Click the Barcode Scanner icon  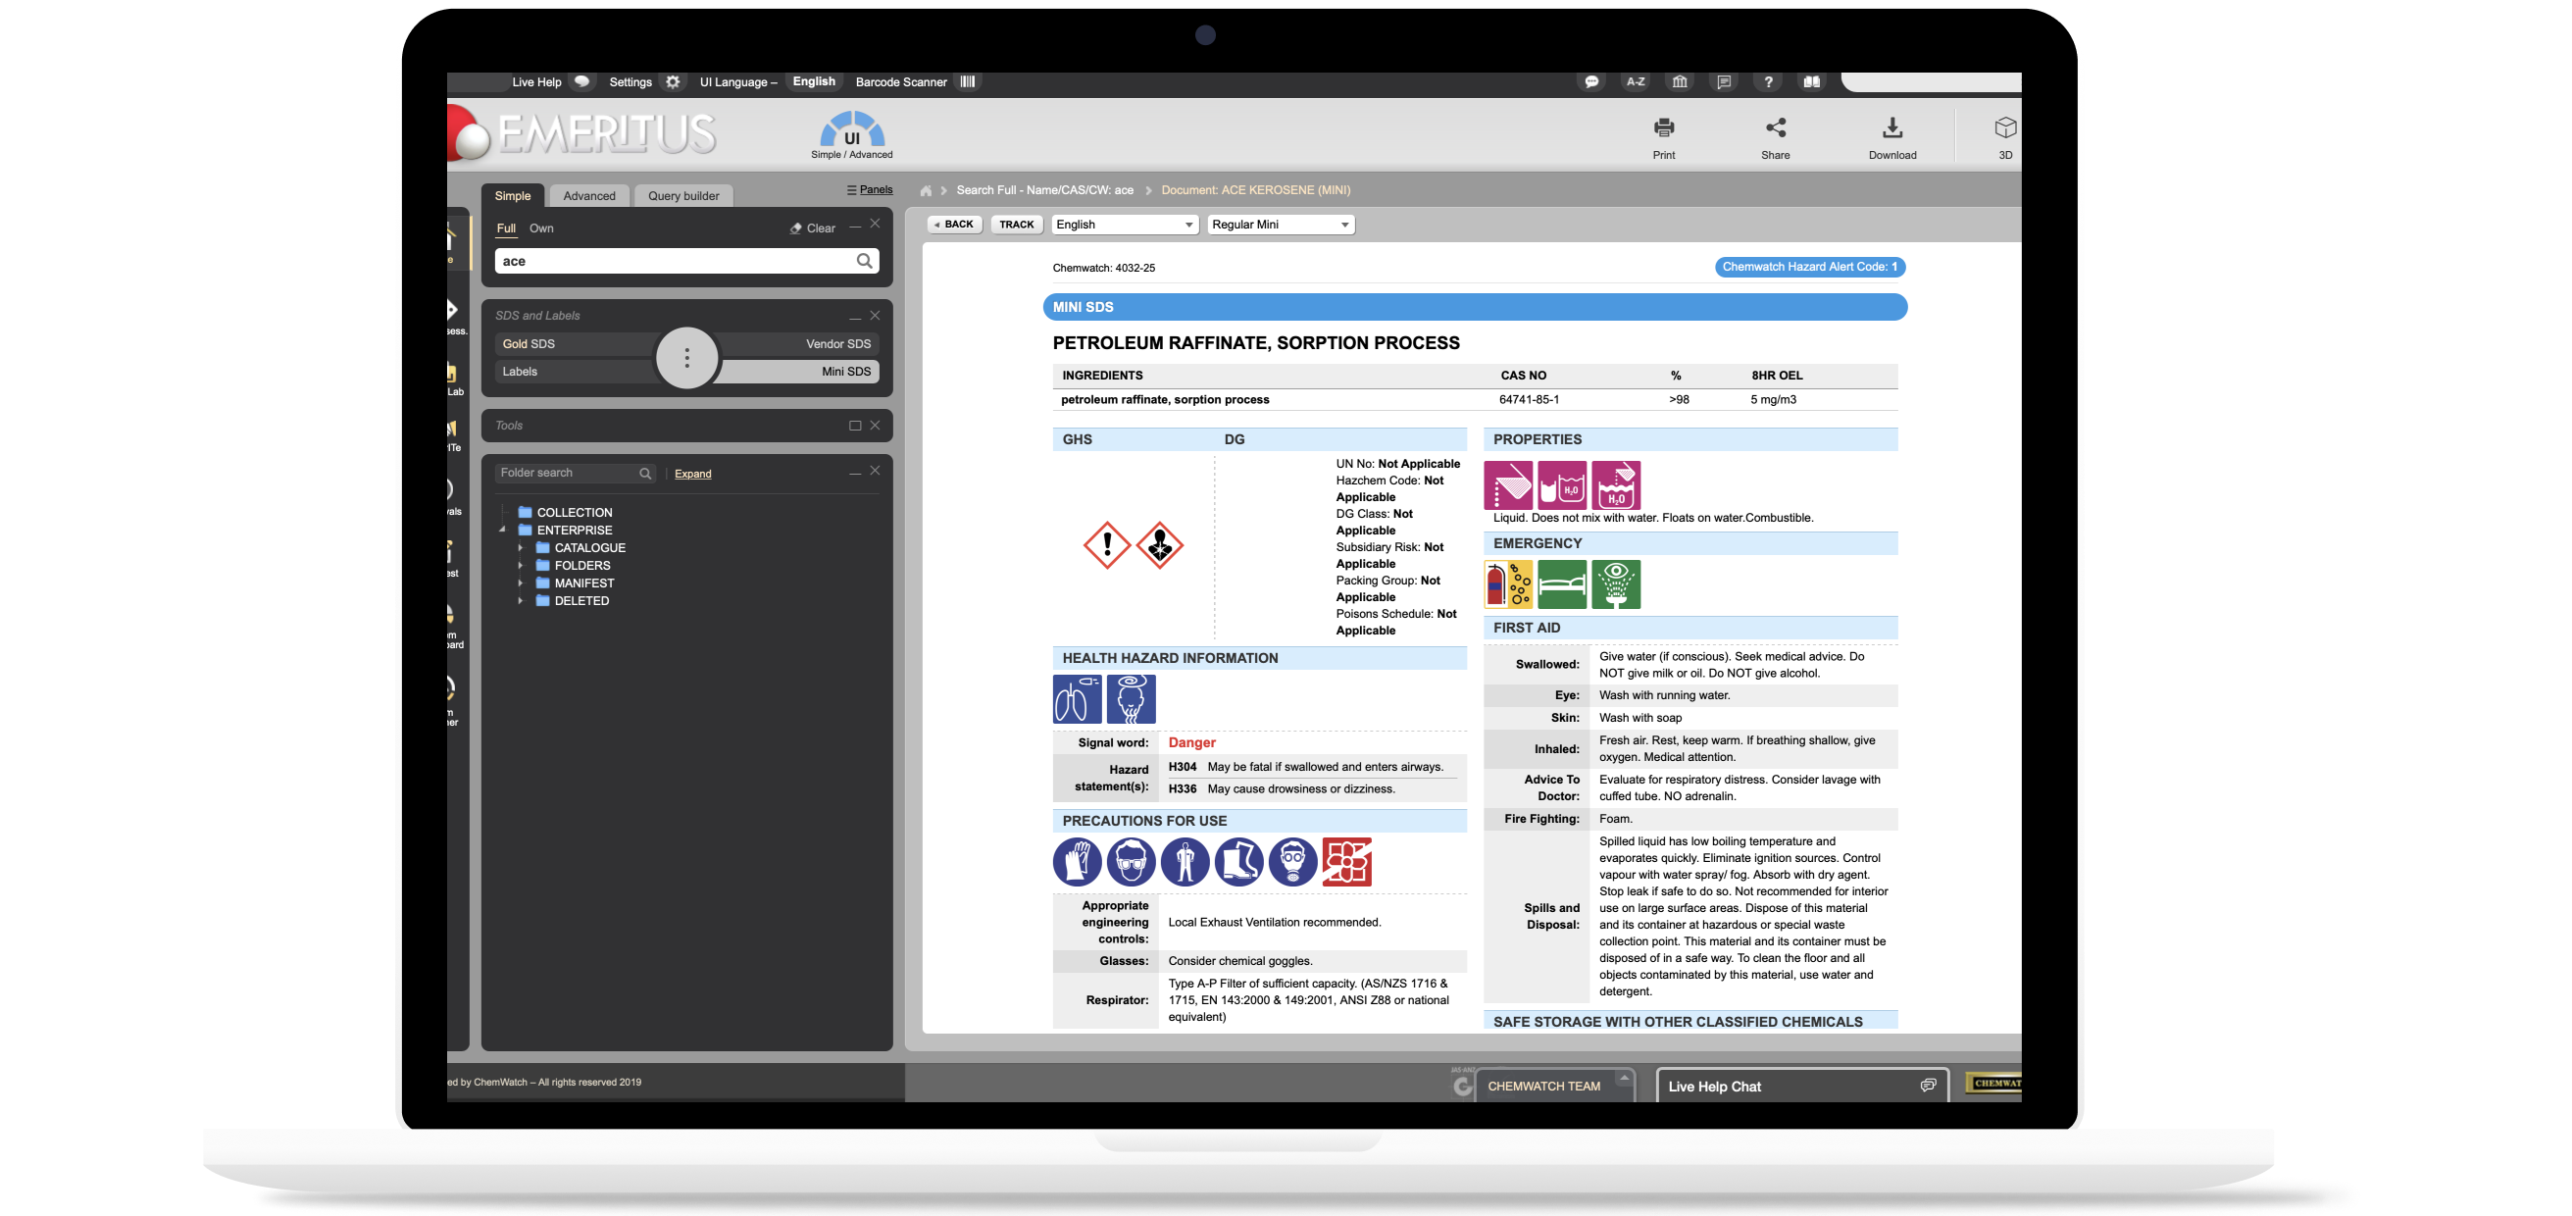click(968, 81)
